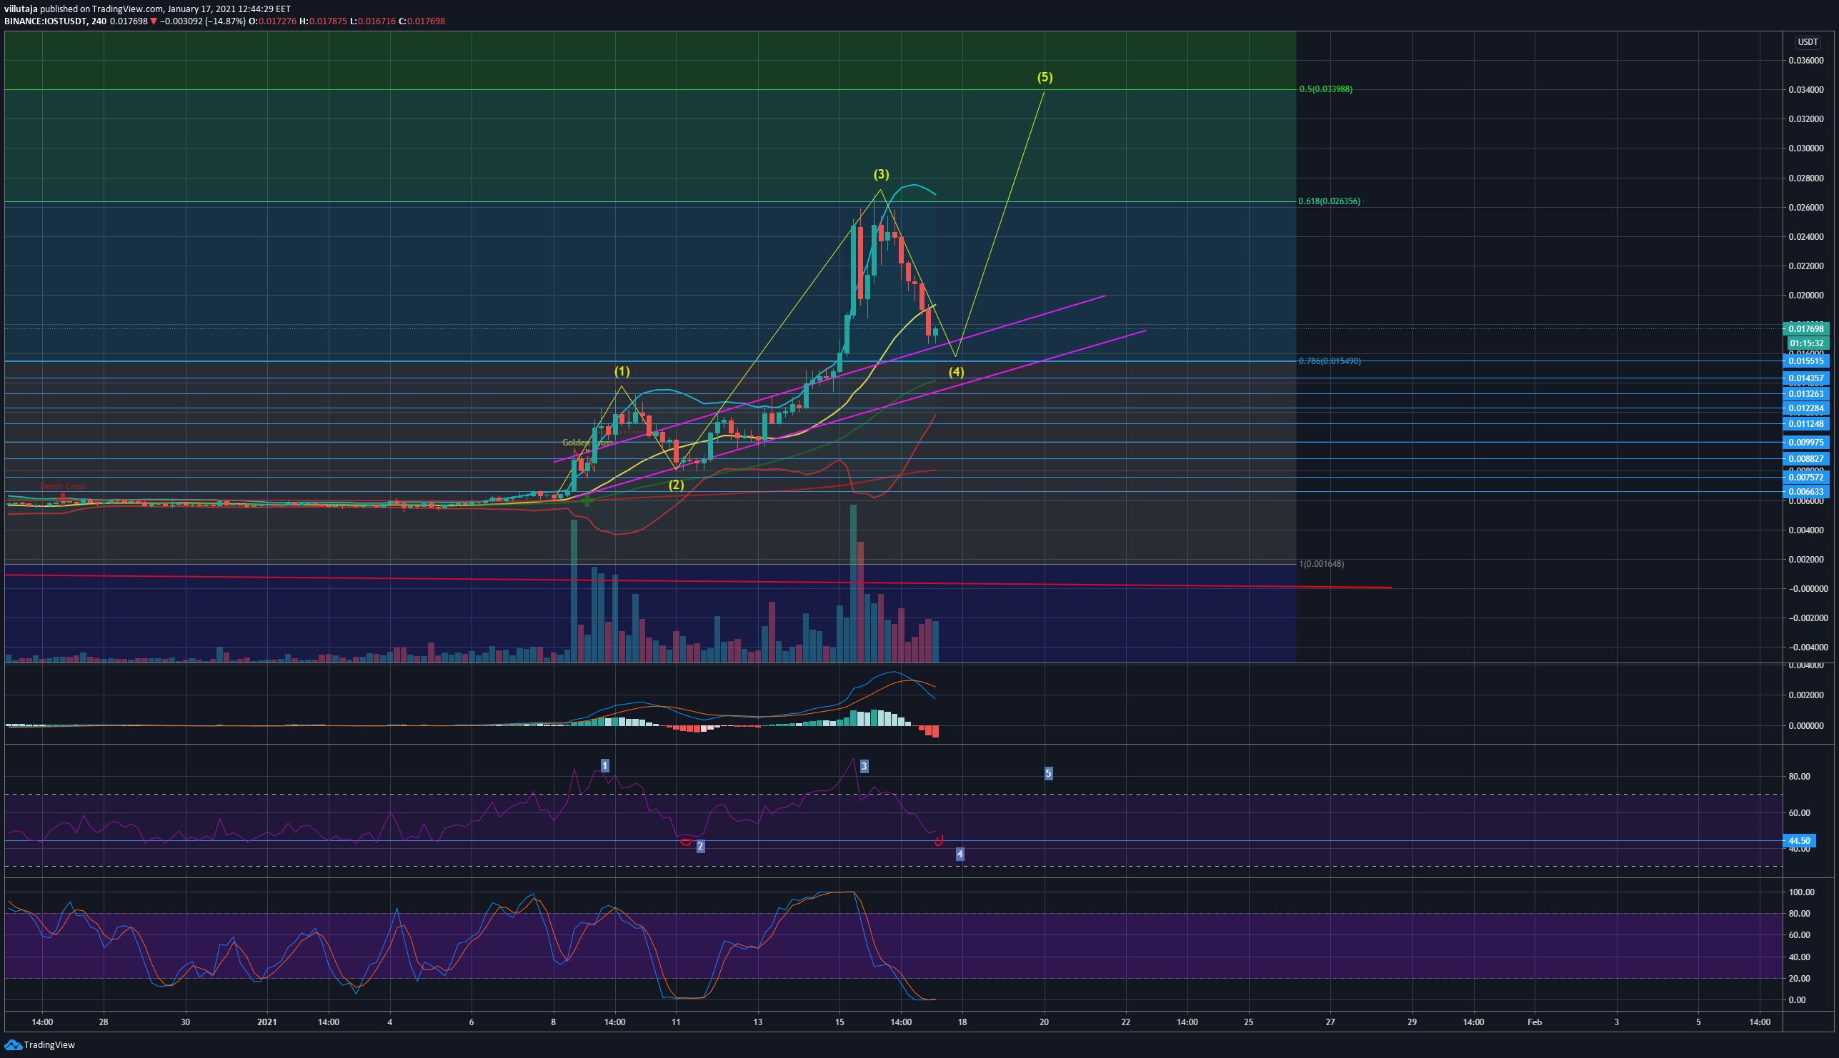The height and width of the screenshot is (1058, 1839).
Task: Select the horizontal line price label 0.014357
Action: pyautogui.click(x=1806, y=378)
